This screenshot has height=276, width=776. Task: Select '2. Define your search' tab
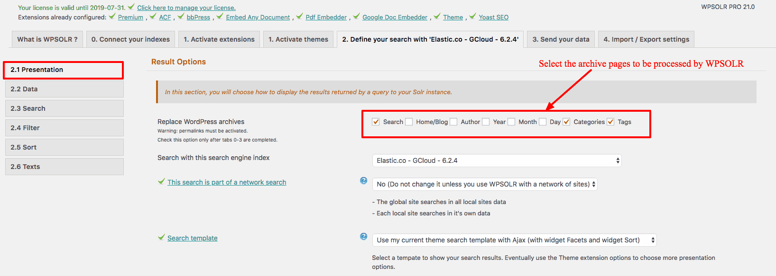click(430, 39)
